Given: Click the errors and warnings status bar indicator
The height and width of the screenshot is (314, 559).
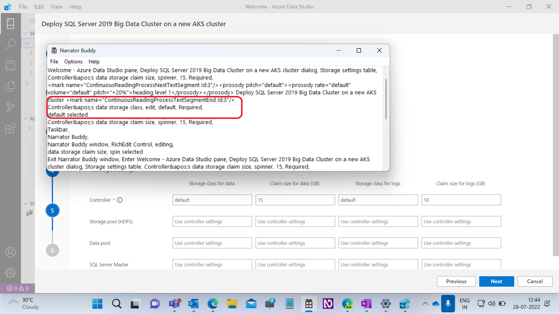Looking at the screenshot, I should [17, 288].
